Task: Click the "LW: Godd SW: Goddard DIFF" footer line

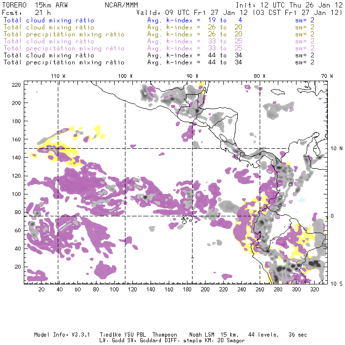Action: 140,341
